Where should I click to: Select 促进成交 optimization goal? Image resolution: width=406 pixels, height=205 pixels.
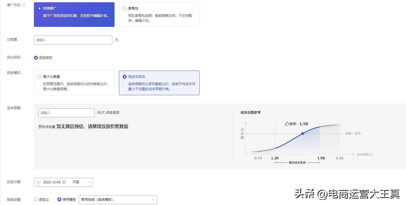36,57
